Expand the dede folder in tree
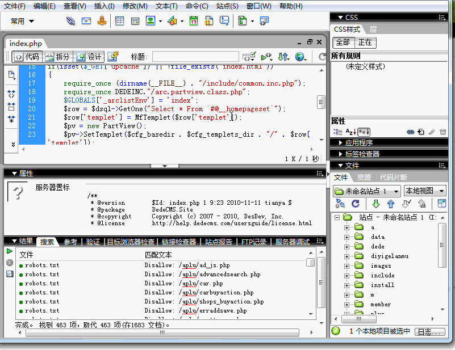This screenshot has width=455, height=350. tap(347, 247)
